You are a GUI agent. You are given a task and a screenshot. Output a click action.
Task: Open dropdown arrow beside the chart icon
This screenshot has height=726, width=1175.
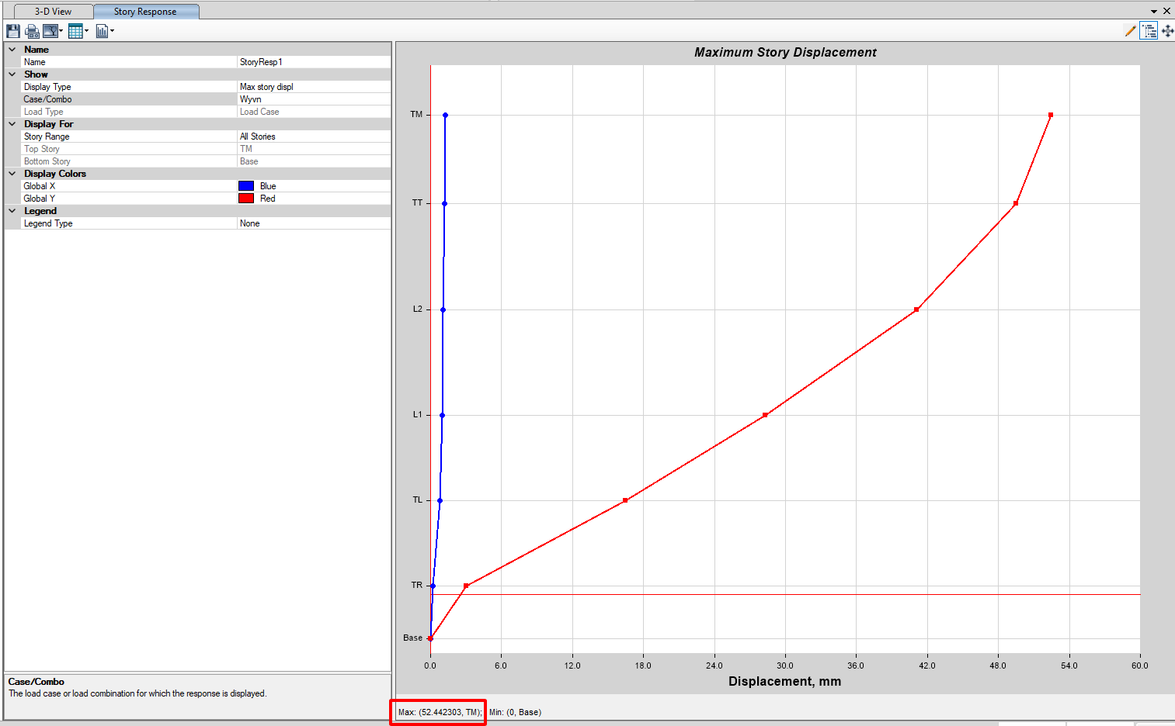click(112, 31)
